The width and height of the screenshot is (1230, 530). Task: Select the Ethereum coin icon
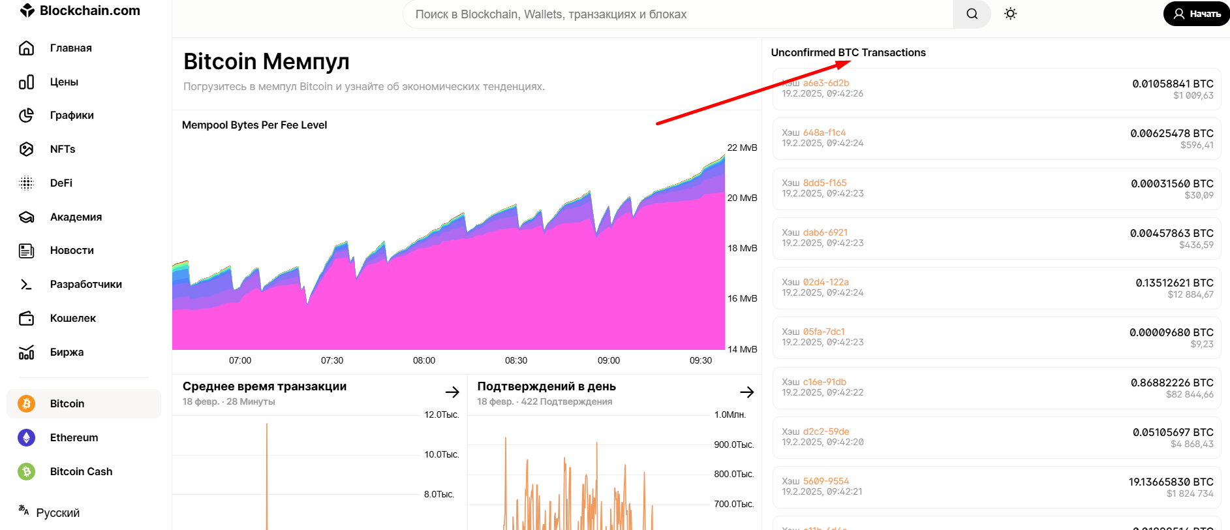(27, 437)
